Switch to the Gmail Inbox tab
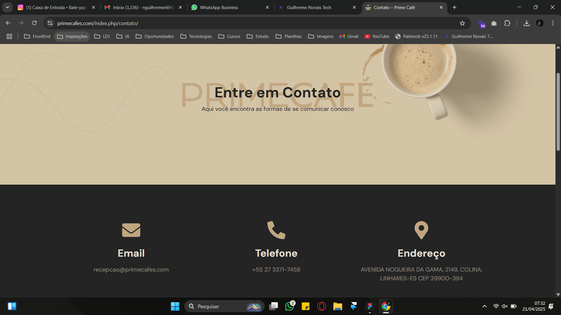 tap(137, 7)
